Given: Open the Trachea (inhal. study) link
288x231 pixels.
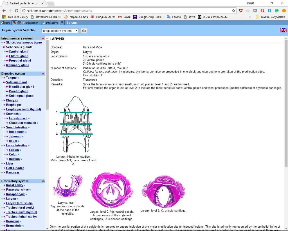Looking at the screenshot, I should [x=21, y=217].
